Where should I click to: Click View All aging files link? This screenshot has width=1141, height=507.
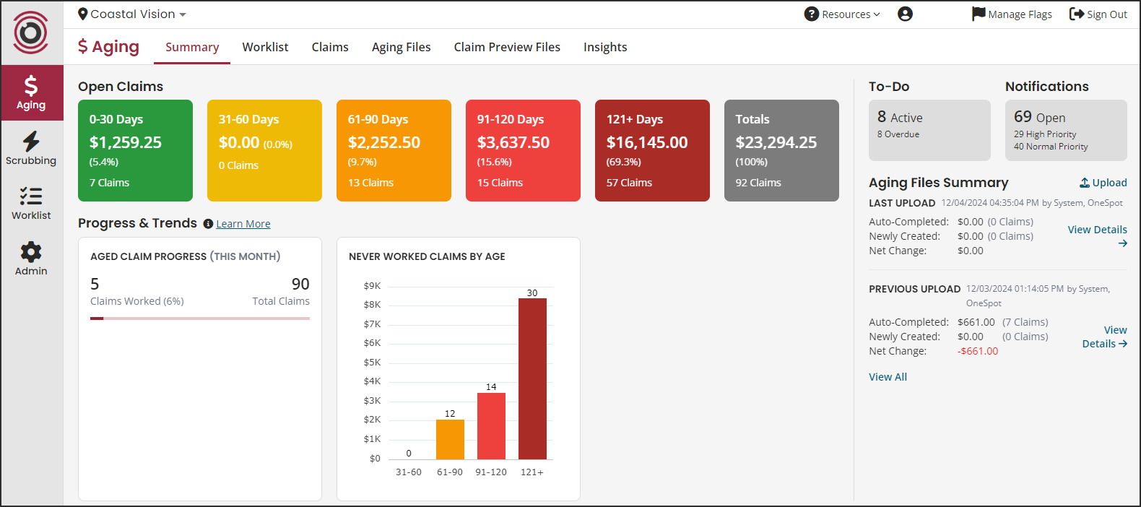coord(888,377)
